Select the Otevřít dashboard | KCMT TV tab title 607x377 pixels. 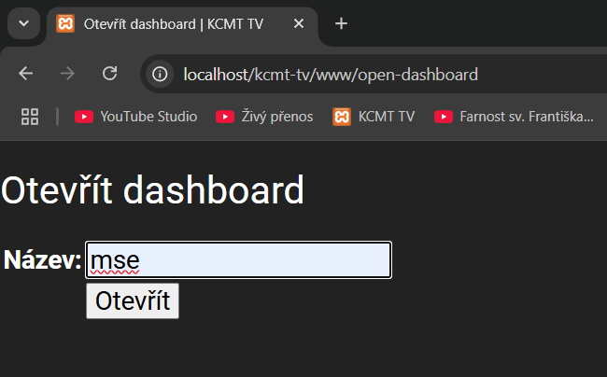pyautogui.click(x=173, y=23)
